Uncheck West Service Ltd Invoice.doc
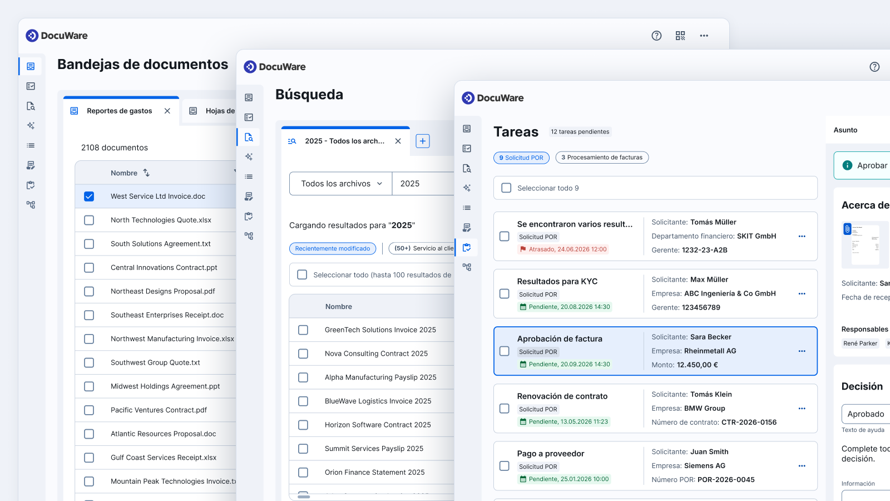 coord(89,197)
